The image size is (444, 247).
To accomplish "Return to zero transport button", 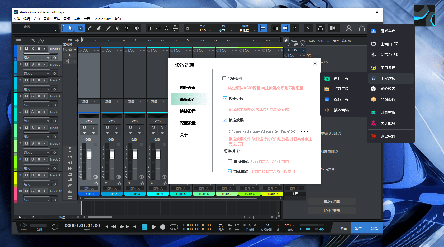I will click(x=135, y=227).
